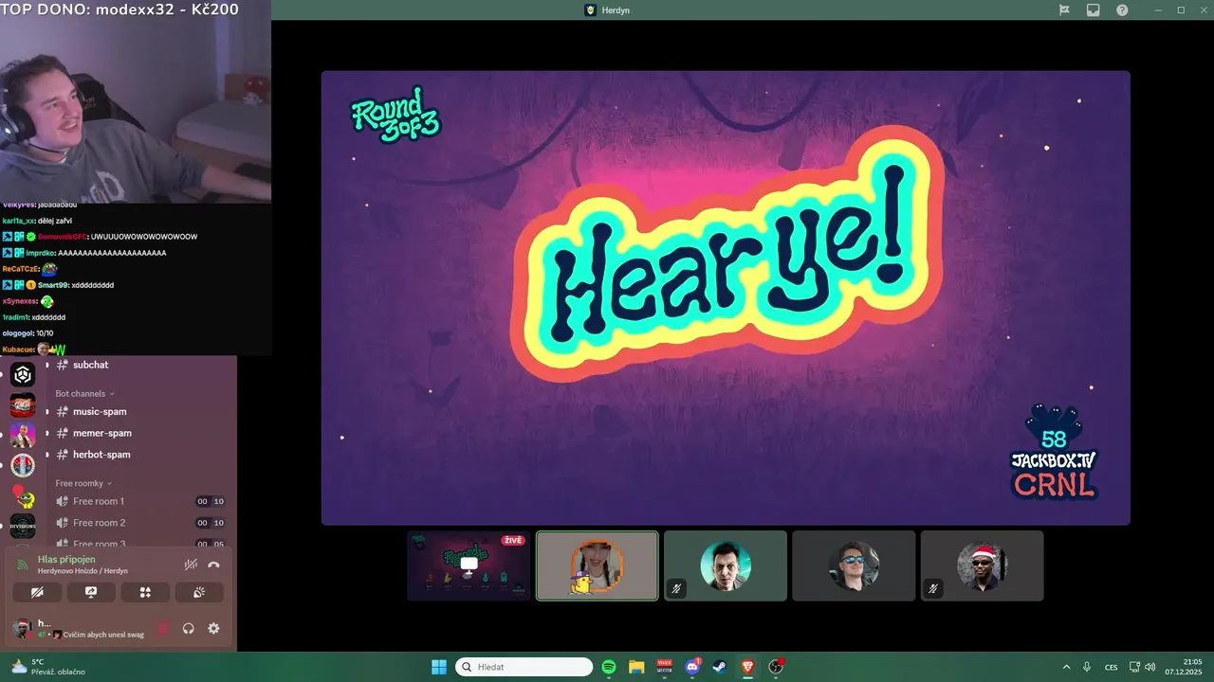Select server icon with man in suit
Viewport: 1214px width, 682px height.
tap(23, 436)
